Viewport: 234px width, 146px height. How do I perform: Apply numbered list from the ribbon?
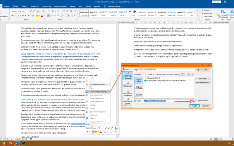[53, 11]
